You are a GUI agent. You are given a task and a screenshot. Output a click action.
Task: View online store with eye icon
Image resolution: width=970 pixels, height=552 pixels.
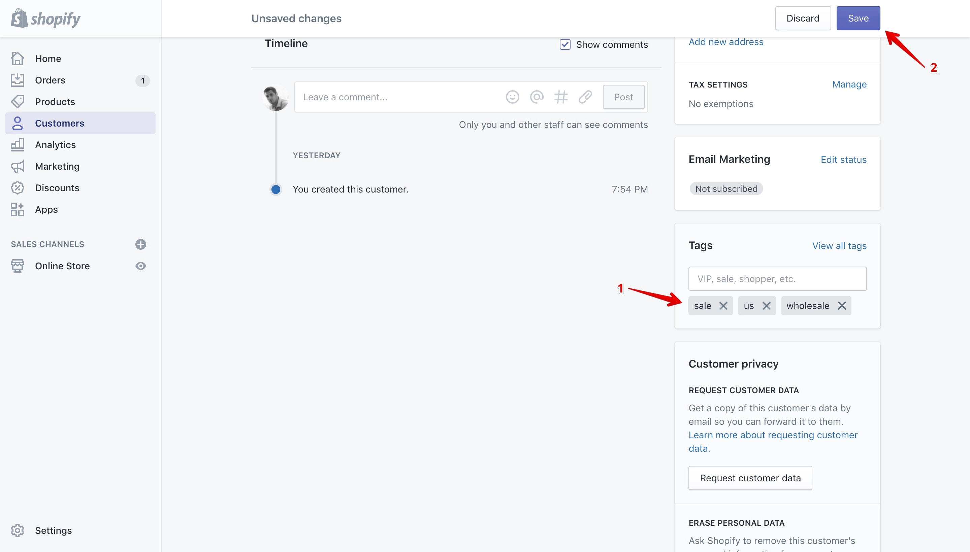(141, 266)
